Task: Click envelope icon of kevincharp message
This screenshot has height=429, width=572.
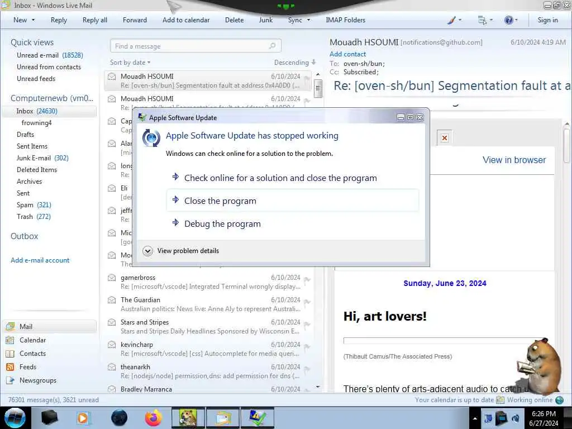Action: (112, 344)
